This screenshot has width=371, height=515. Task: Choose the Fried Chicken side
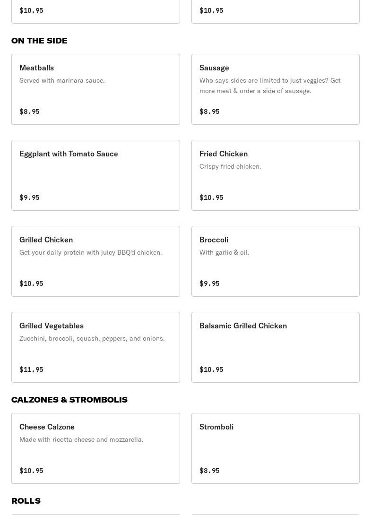coord(275,175)
